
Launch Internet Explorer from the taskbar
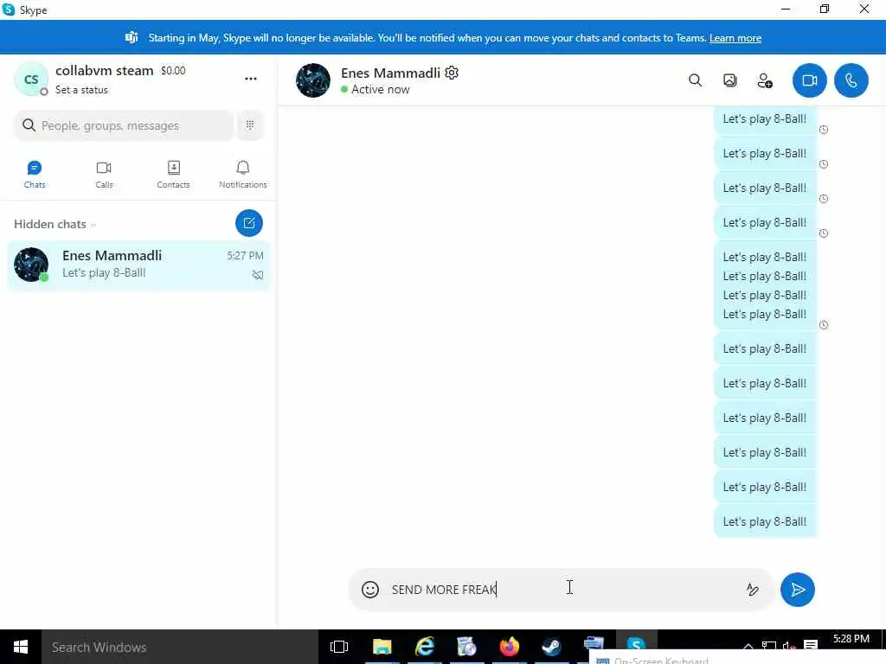pos(424,647)
